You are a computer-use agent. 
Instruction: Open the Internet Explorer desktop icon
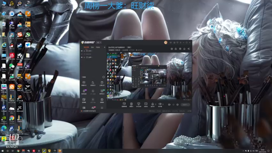click(4, 46)
